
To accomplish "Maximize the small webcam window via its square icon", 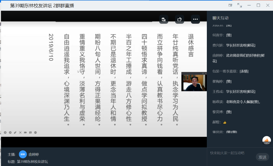I will click(203, 73).
